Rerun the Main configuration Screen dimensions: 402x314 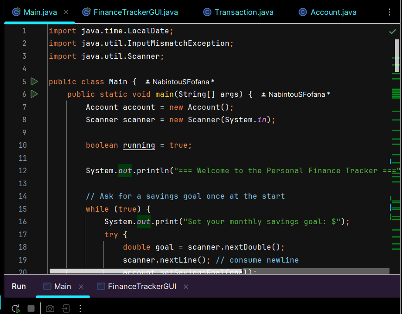click(x=16, y=308)
